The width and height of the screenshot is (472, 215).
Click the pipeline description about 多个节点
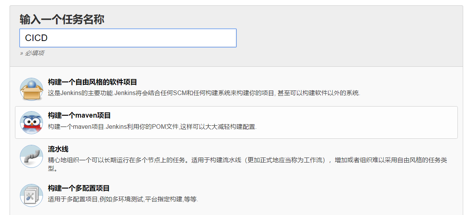[x=248, y=164]
